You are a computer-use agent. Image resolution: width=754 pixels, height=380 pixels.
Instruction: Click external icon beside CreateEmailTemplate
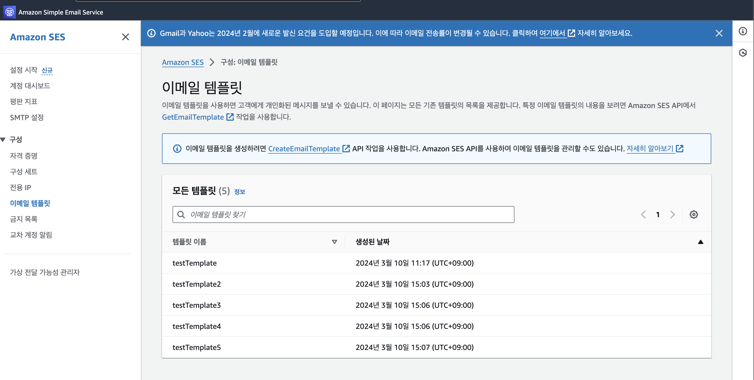coord(346,148)
